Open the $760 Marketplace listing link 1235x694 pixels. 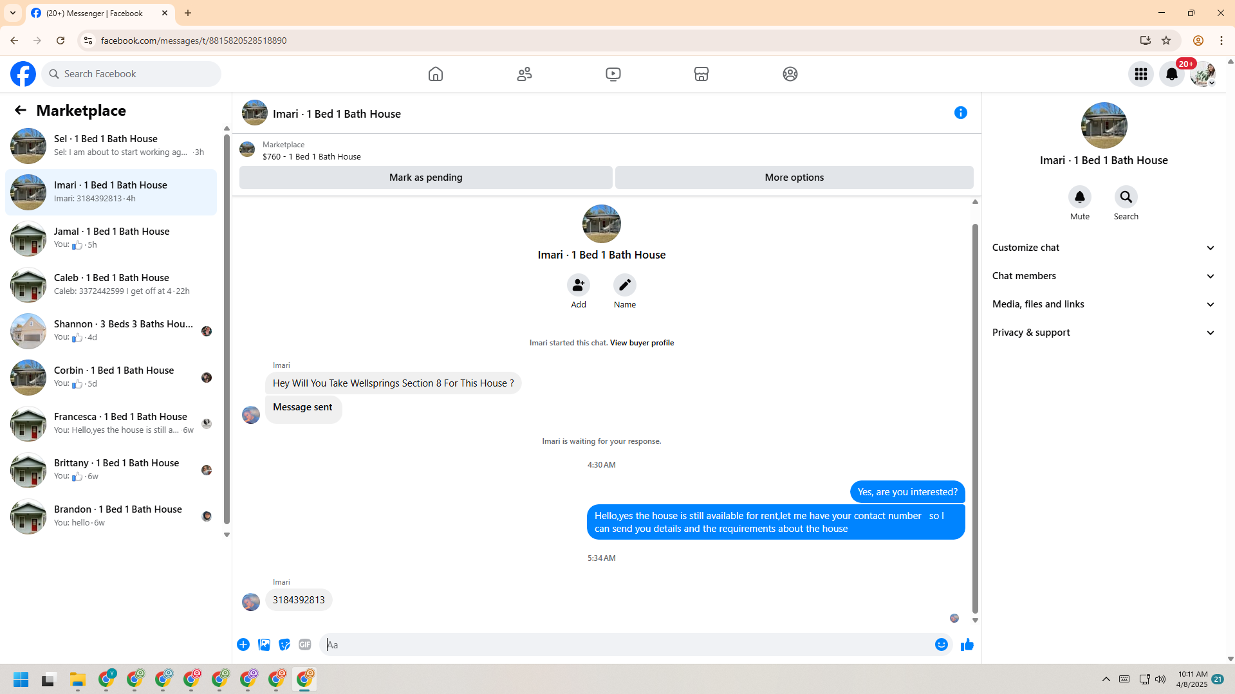point(311,156)
